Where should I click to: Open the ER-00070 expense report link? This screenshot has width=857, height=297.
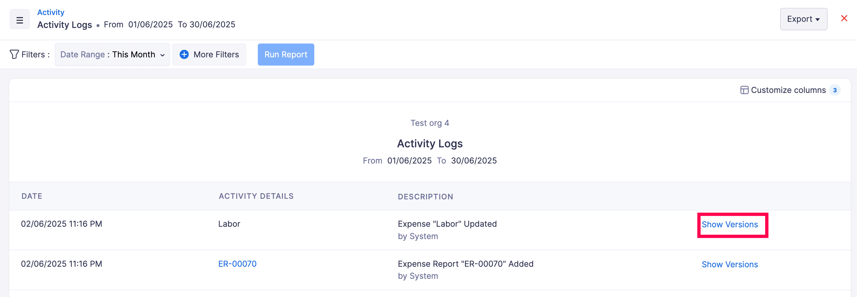237,264
